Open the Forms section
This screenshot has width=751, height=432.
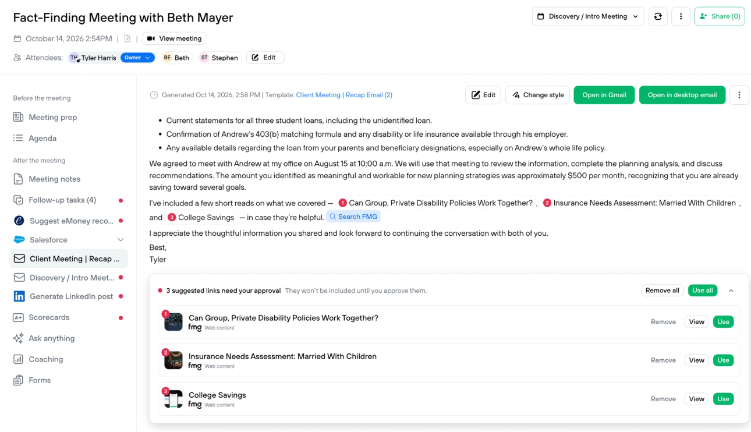coord(40,380)
